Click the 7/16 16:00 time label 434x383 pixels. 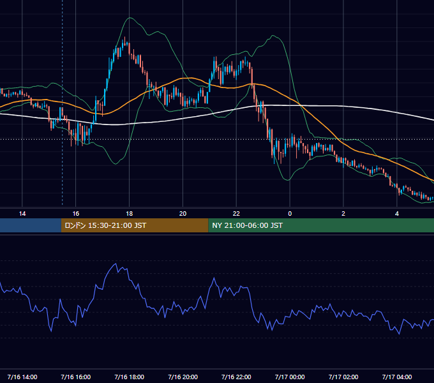pyautogui.click(x=75, y=377)
